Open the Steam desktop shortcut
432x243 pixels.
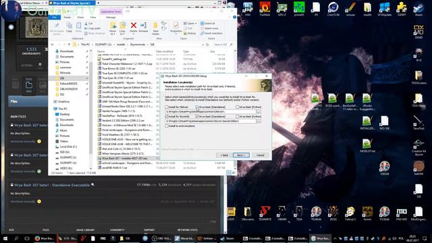click(418, 9)
